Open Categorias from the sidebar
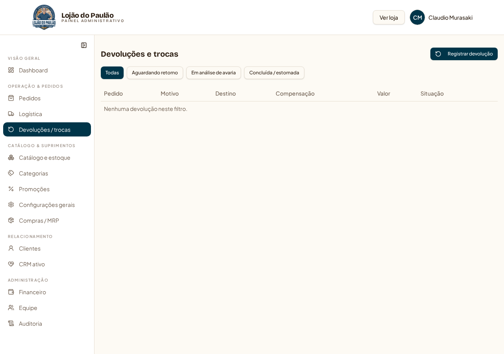 [x=47, y=173]
